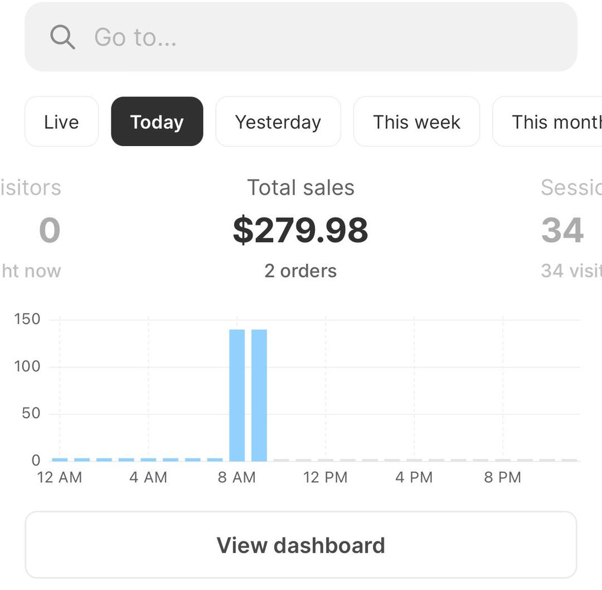
Task: Tap the second tall blue sales bar
Action: [259, 395]
